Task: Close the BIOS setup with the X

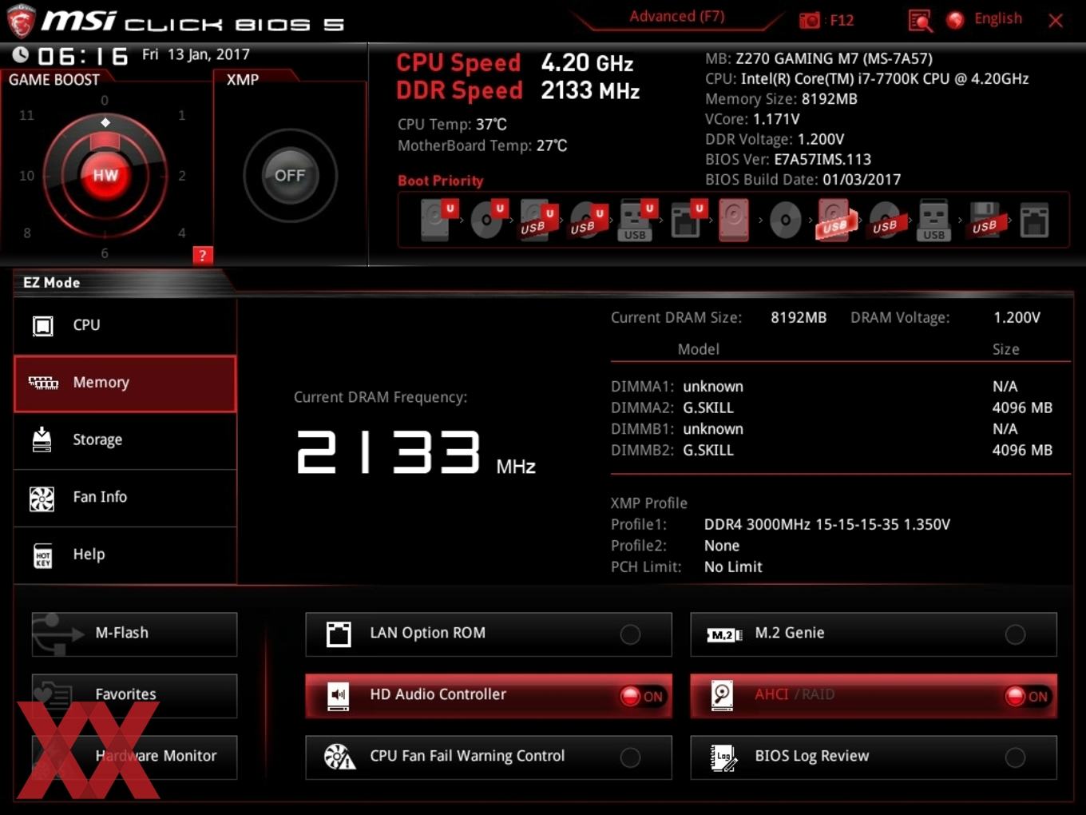Action: tap(1056, 21)
